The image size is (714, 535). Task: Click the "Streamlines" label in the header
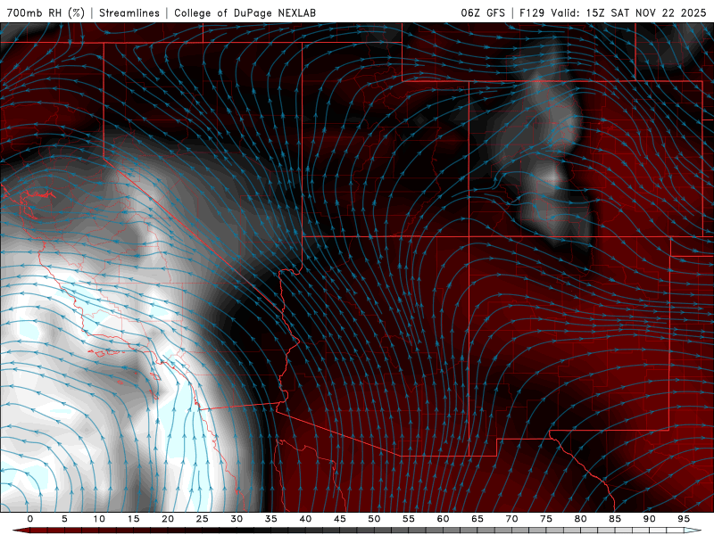(x=129, y=12)
